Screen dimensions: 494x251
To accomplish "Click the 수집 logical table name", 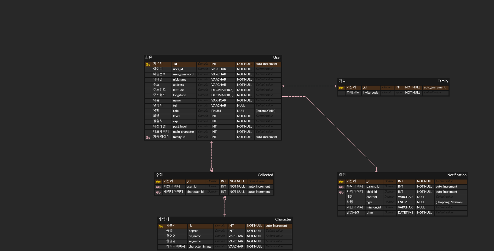I will [x=159, y=175].
